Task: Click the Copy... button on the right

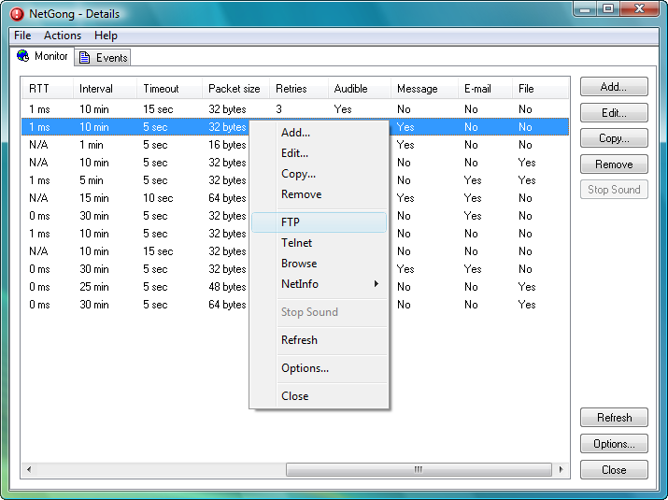Action: tap(614, 138)
